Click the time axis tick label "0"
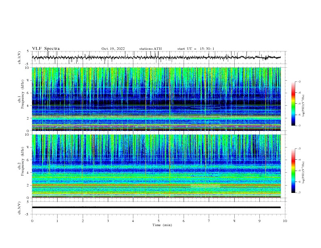 (32, 221)
